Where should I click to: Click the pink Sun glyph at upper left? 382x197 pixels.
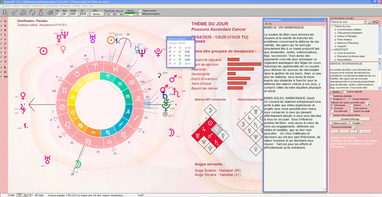coord(43,51)
